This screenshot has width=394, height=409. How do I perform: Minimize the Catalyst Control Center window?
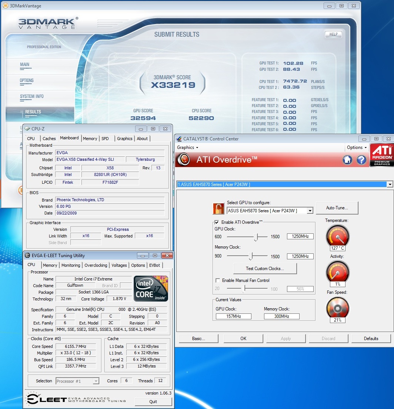[x=364, y=139]
